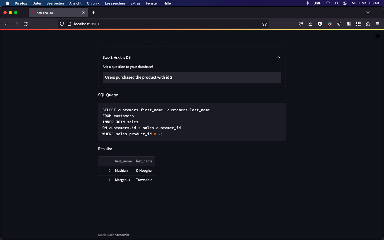Click the round E extension icon
The width and height of the screenshot is (384, 240).
click(x=320, y=24)
